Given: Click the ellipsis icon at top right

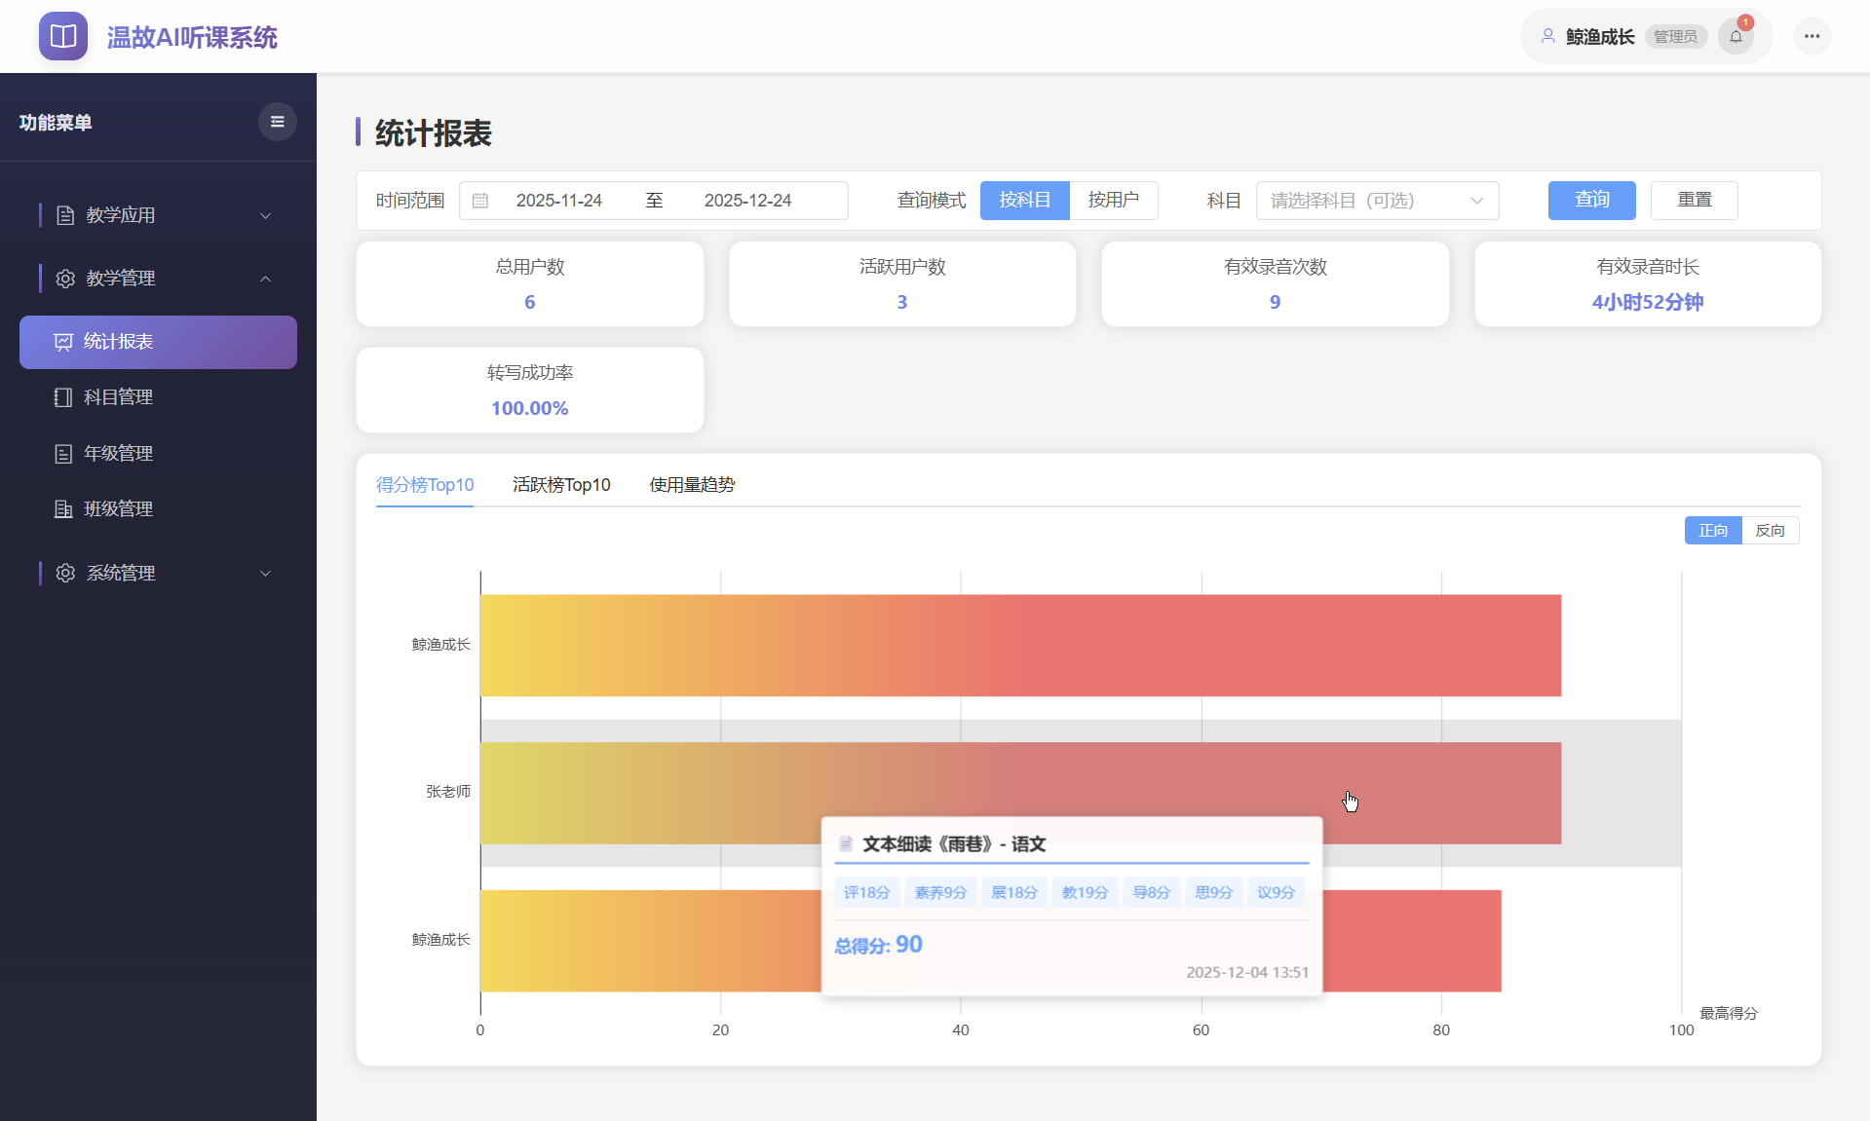Looking at the screenshot, I should [1812, 35].
